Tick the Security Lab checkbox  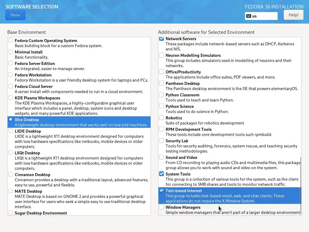(161, 140)
